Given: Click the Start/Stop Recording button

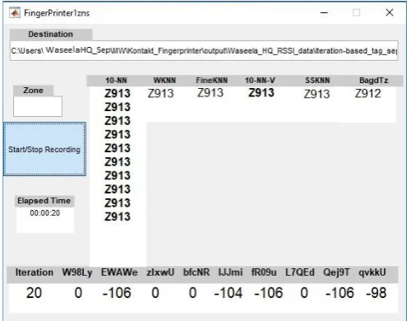Looking at the screenshot, I should [x=44, y=149].
